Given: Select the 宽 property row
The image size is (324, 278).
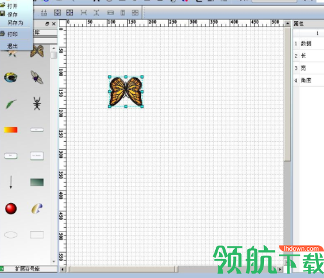Looking at the screenshot, I should tap(309, 68).
